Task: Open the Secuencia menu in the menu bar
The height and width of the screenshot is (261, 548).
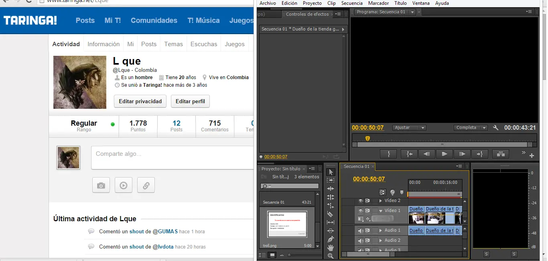Action: click(351, 3)
